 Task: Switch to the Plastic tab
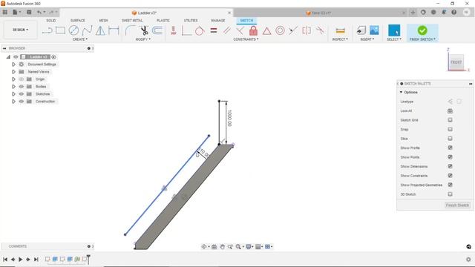163,20
